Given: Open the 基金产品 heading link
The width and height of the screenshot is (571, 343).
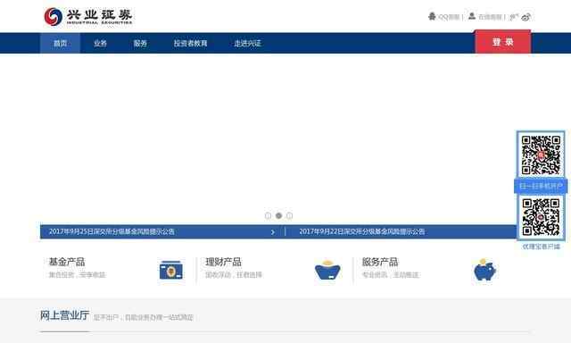Looking at the screenshot, I should 67,262.
